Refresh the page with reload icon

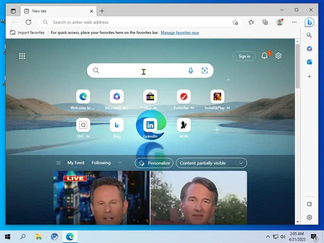click(28, 22)
